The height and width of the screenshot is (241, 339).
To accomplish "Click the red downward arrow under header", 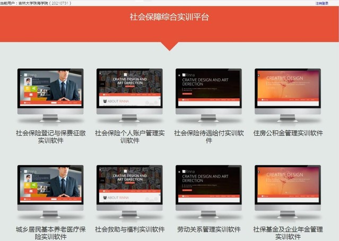I will [169, 46].
